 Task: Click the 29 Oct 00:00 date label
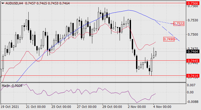pos(112,107)
